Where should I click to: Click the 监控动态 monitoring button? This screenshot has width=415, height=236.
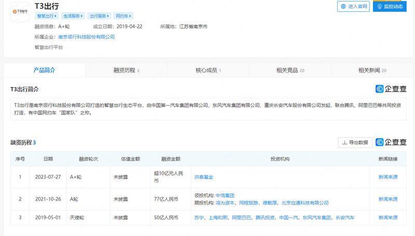point(390,6)
